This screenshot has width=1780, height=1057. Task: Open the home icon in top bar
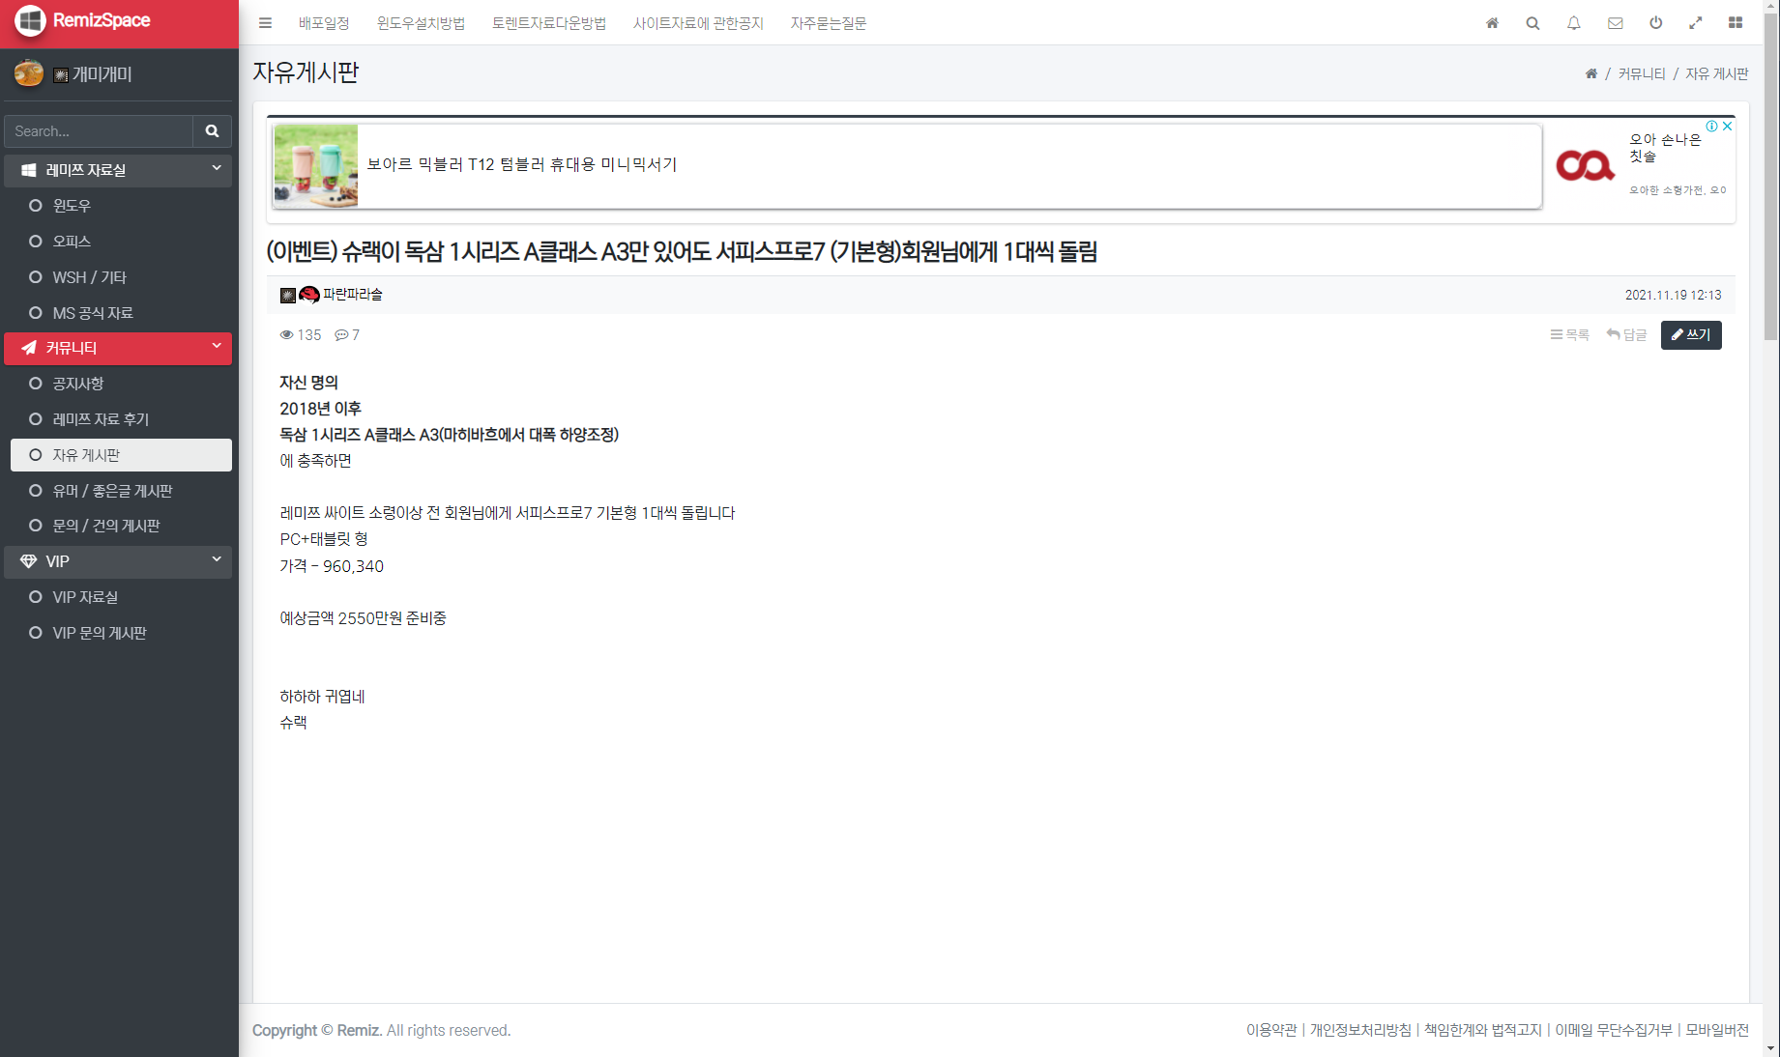(1492, 23)
